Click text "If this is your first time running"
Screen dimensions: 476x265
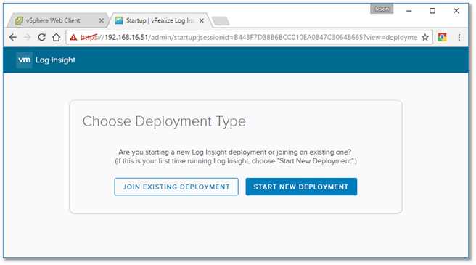pyautogui.click(x=163, y=160)
